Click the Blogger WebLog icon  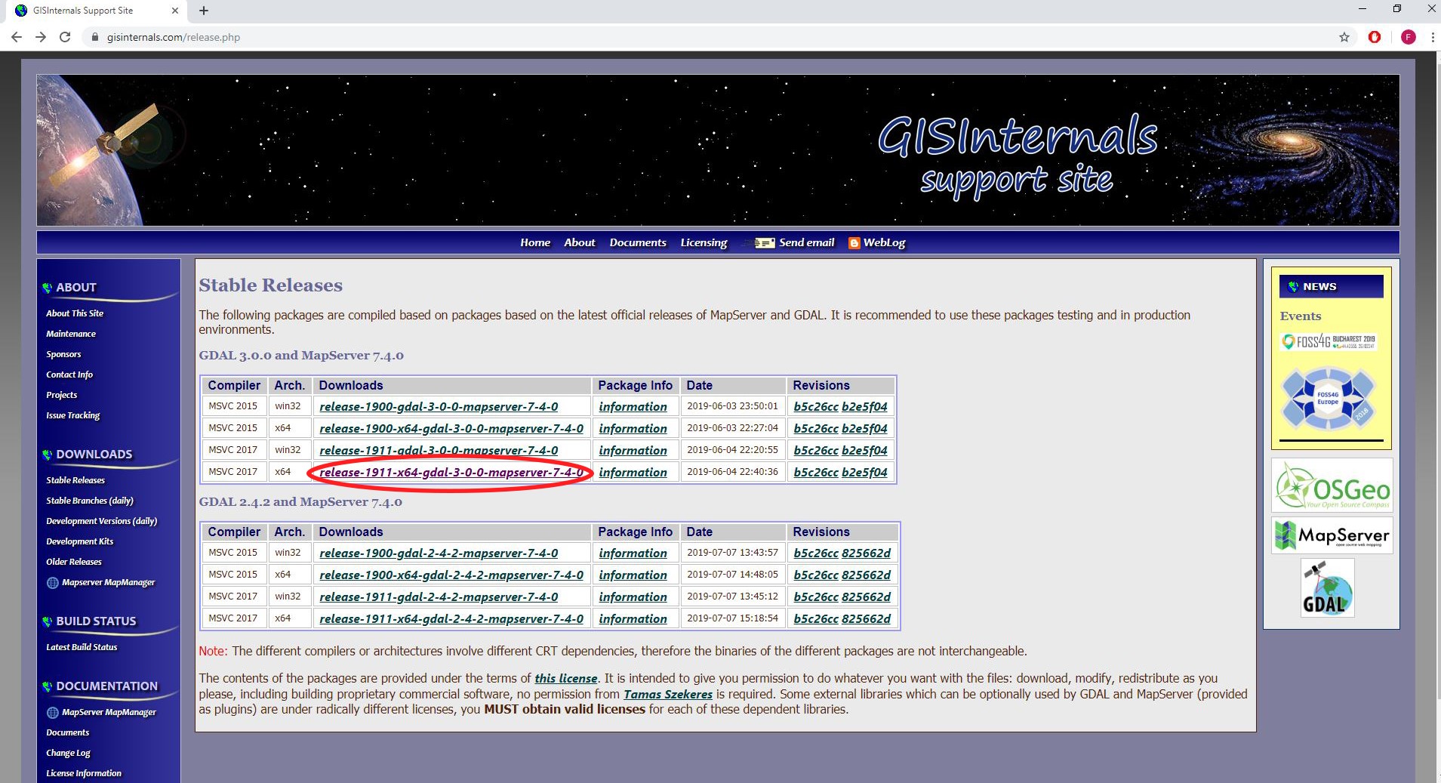pos(854,243)
